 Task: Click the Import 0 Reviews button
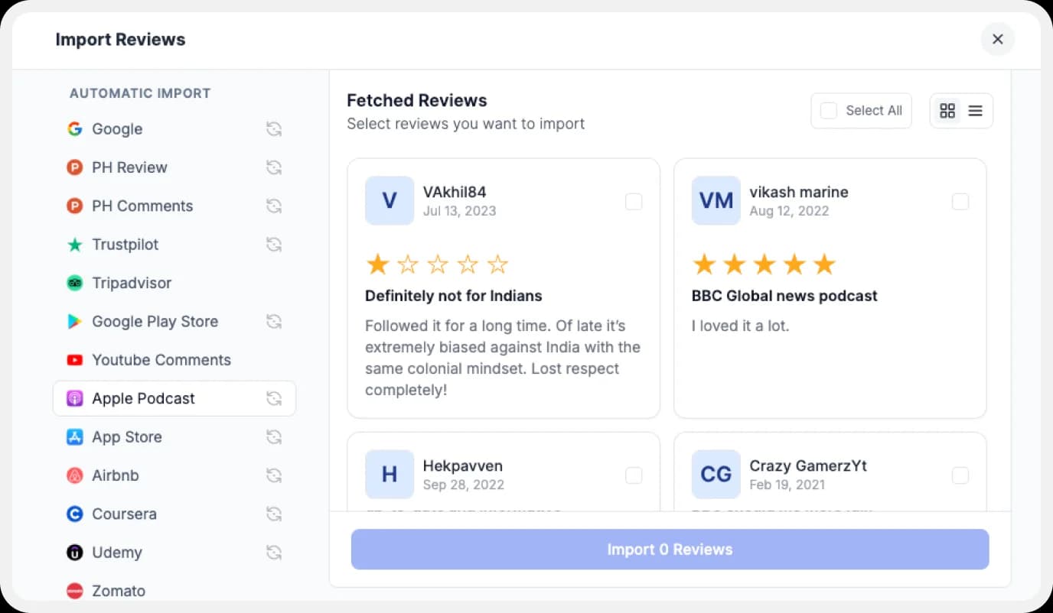670,549
